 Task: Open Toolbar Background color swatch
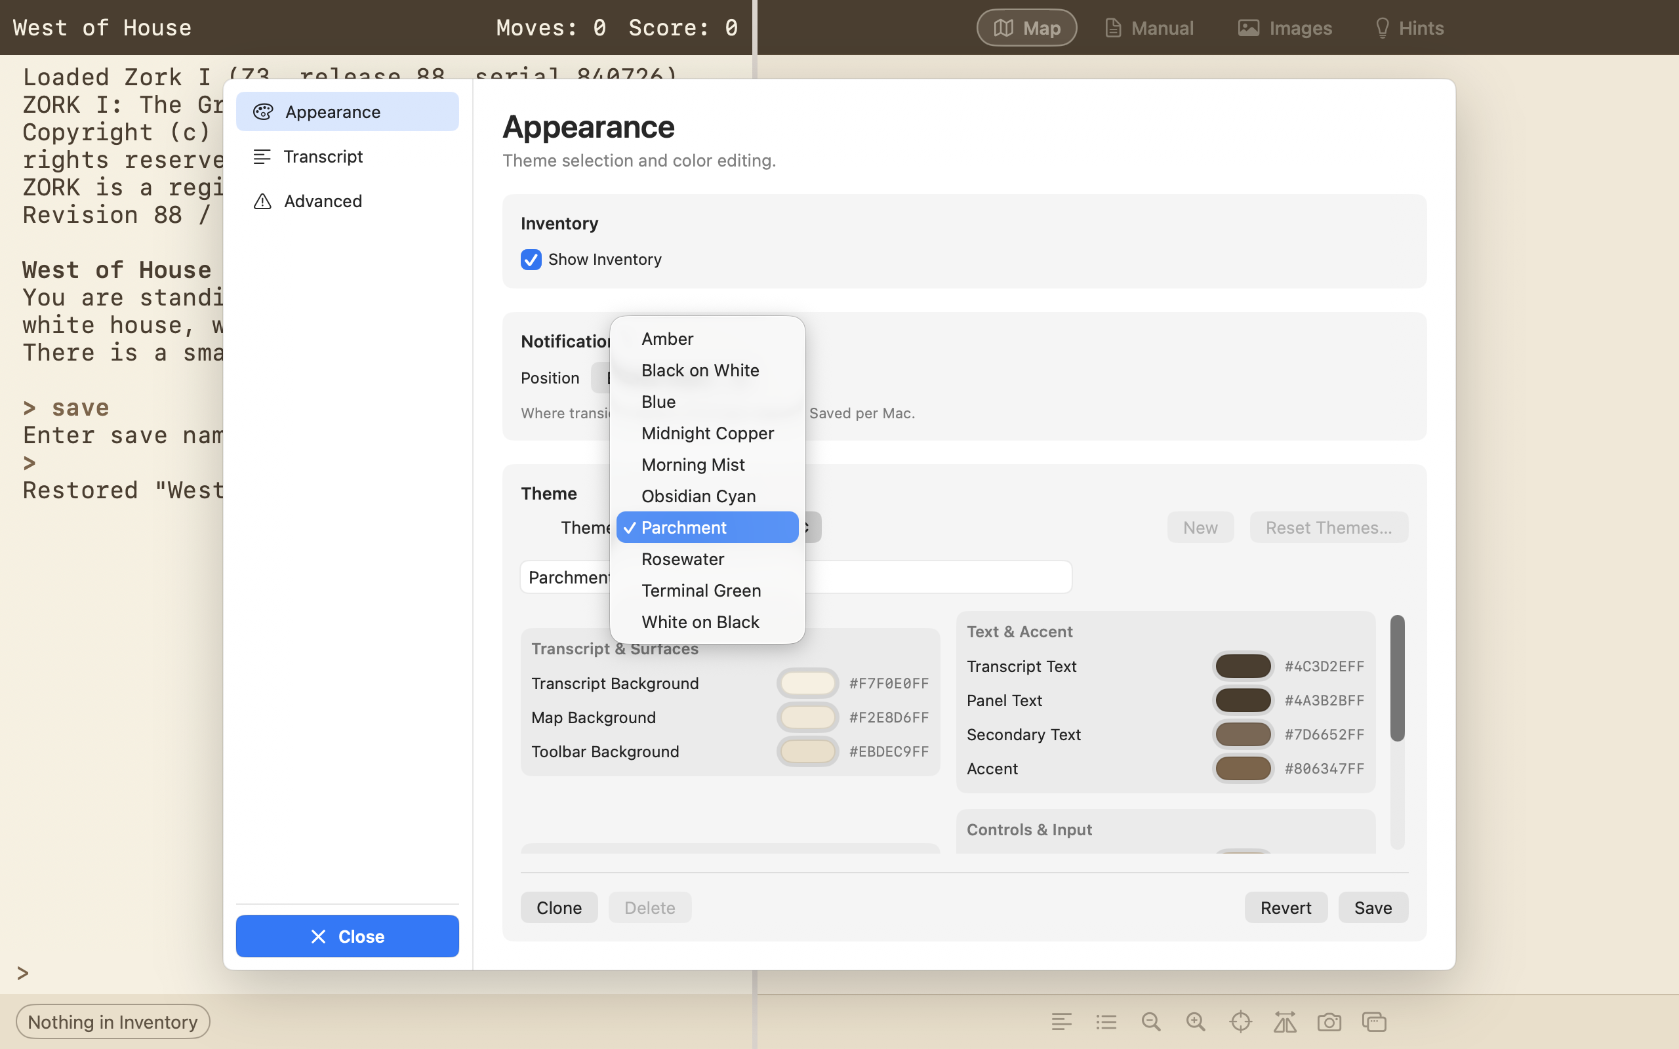pos(807,751)
